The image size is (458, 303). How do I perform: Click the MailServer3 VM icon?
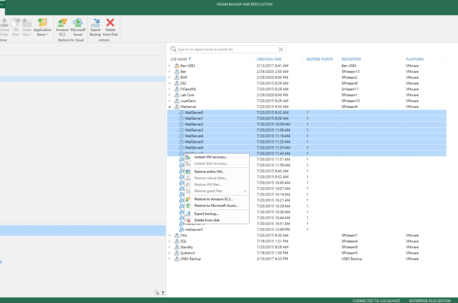point(181,130)
